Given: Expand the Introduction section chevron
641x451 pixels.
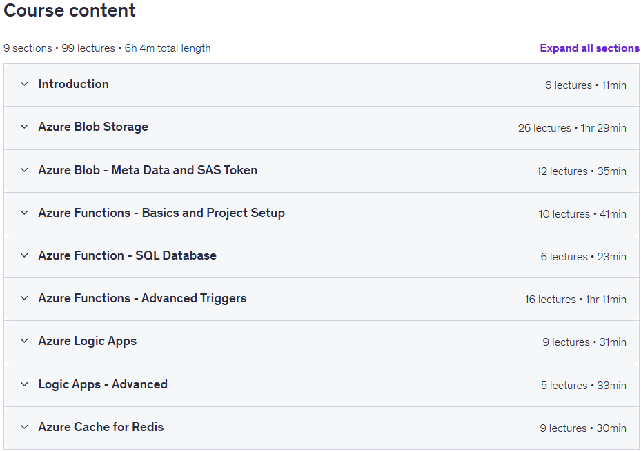Looking at the screenshot, I should 25,84.
